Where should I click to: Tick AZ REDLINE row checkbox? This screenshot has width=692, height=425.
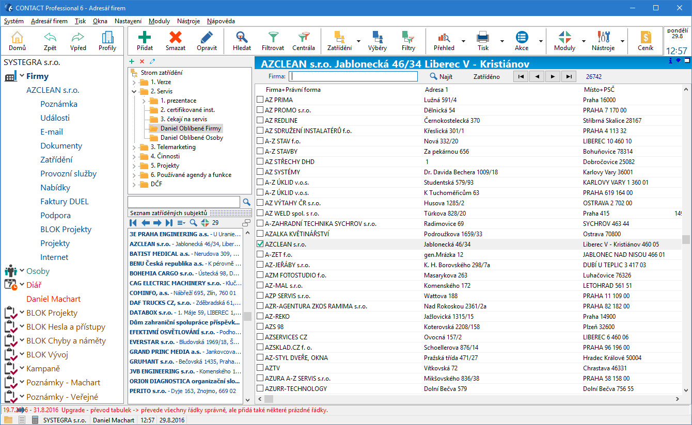pos(260,120)
